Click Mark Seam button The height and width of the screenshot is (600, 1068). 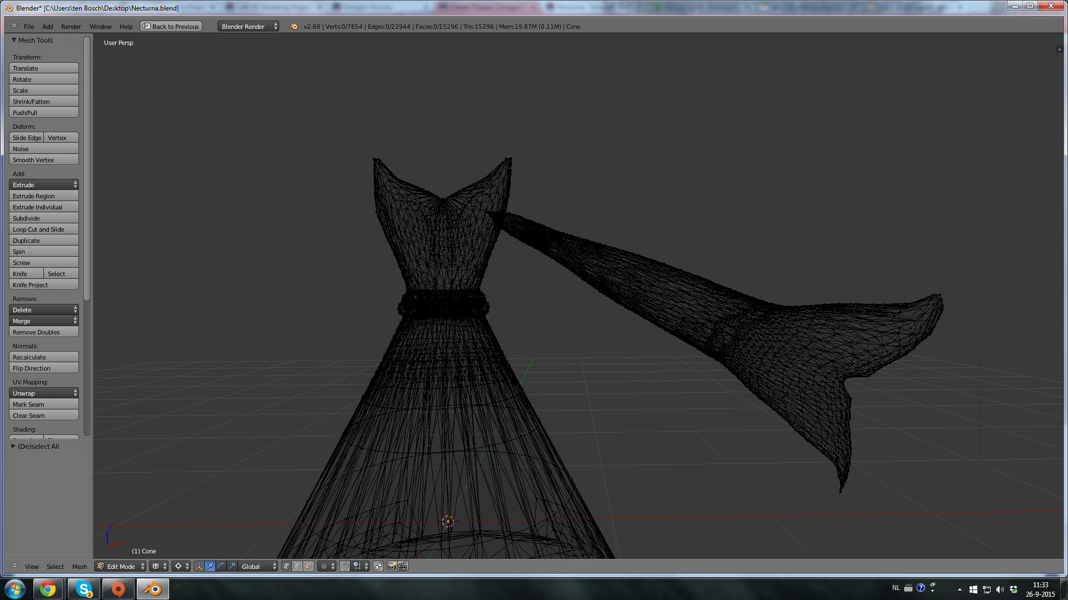(x=44, y=404)
